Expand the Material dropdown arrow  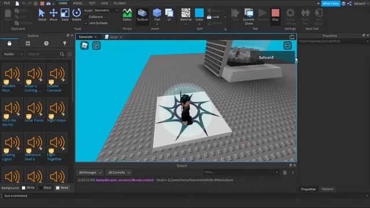186,24
